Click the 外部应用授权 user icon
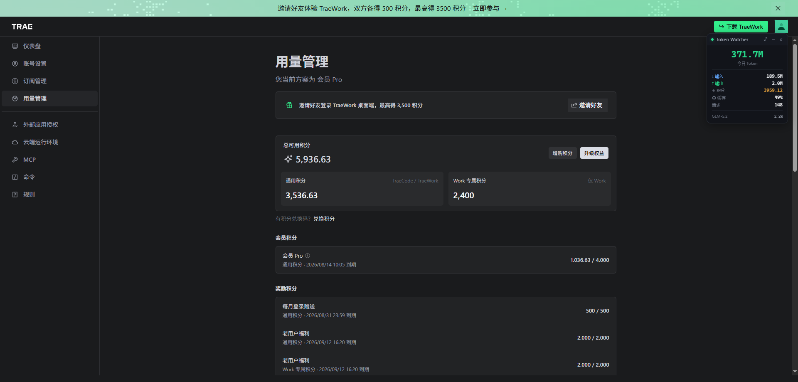798x382 pixels. coord(15,125)
